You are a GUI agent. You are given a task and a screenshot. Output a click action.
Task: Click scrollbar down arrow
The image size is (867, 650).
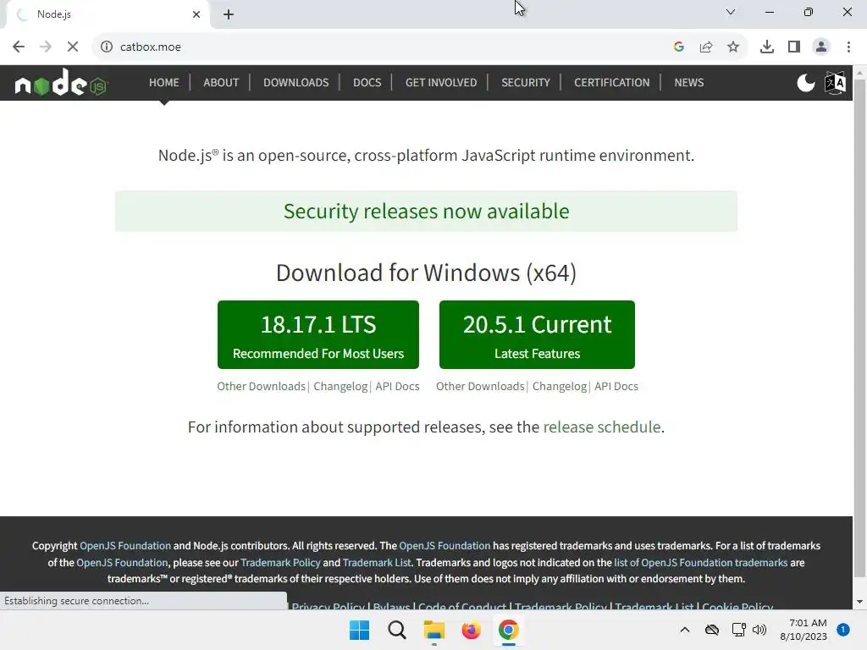click(859, 602)
